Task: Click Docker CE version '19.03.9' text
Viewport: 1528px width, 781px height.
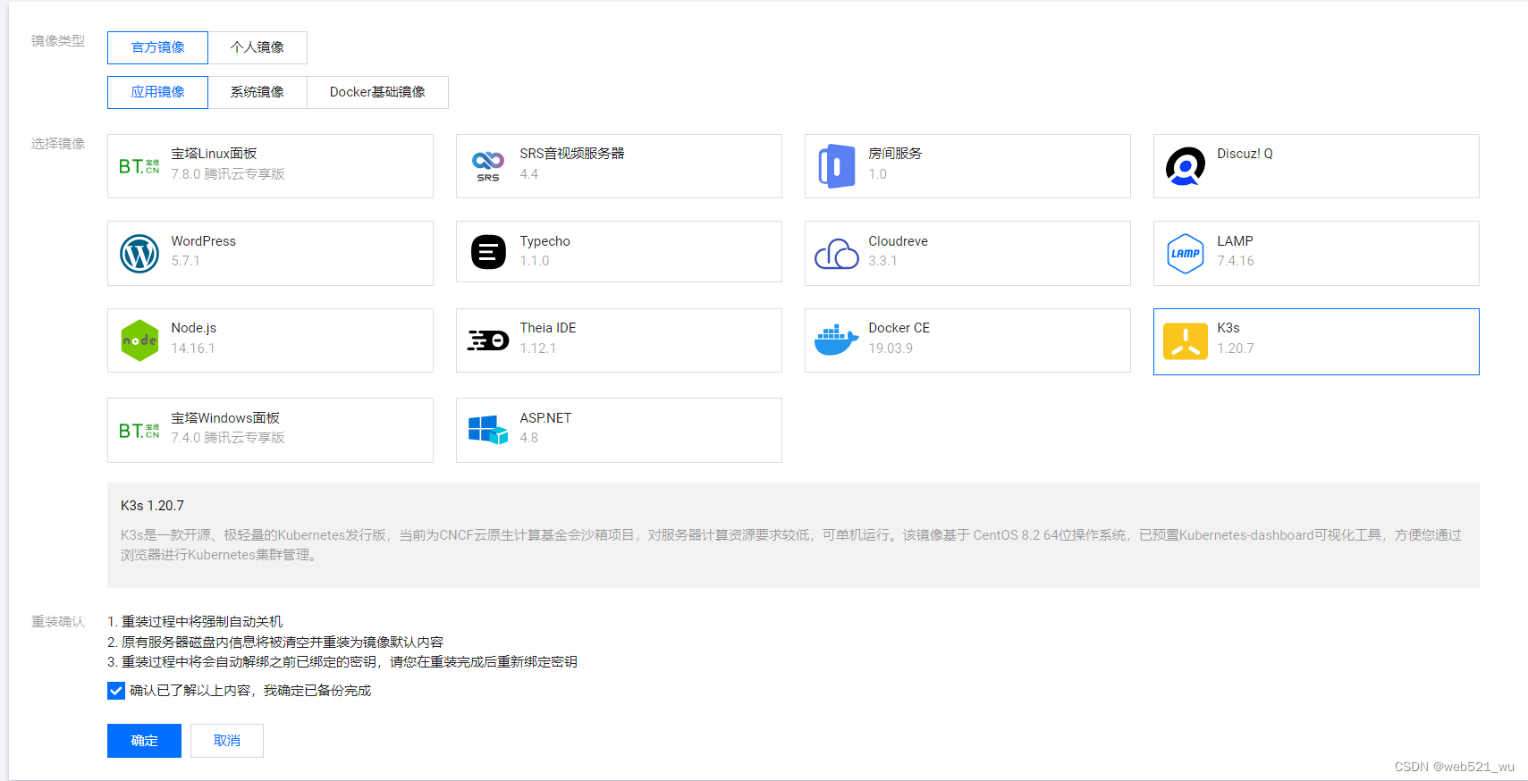Action: coord(891,349)
